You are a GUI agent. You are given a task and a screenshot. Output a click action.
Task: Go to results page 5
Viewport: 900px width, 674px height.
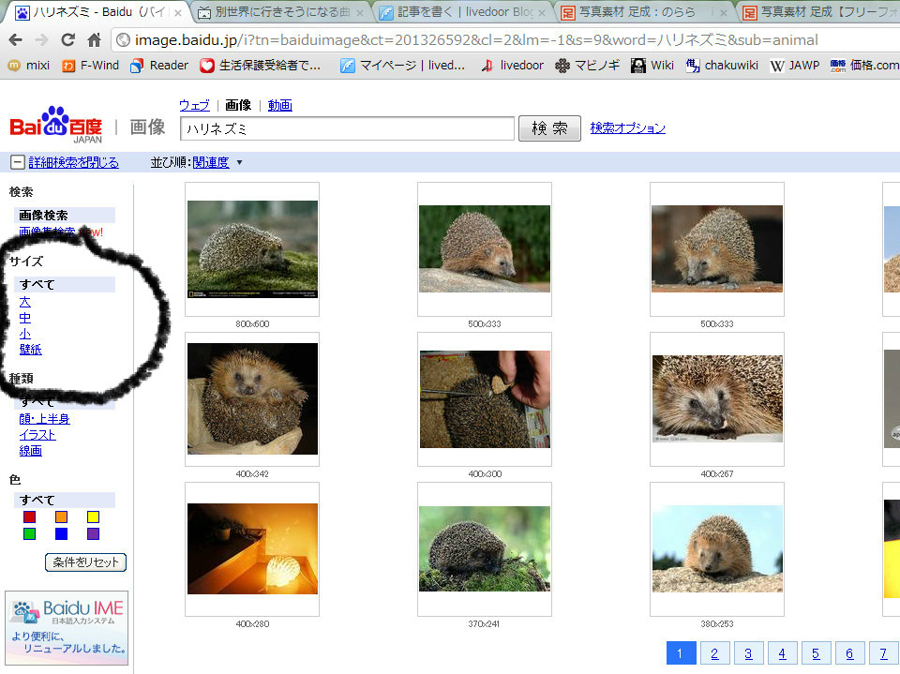(x=816, y=652)
